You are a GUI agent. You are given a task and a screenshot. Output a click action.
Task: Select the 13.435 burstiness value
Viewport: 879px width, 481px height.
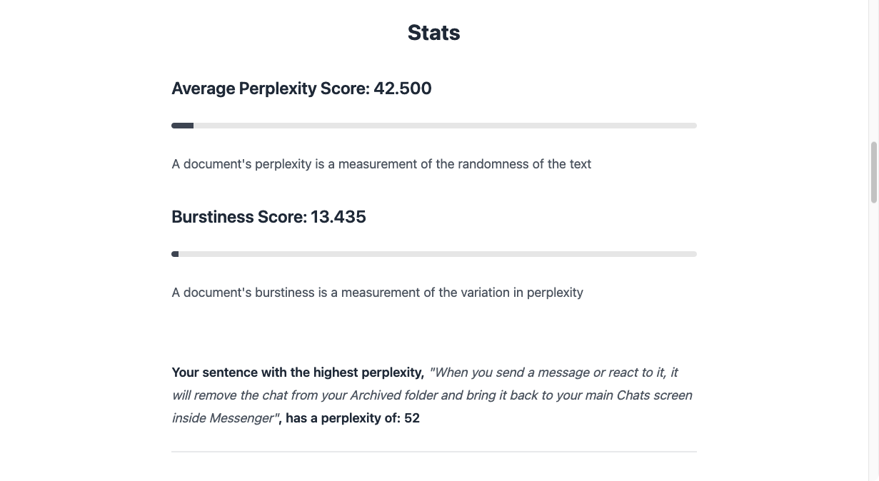338,217
